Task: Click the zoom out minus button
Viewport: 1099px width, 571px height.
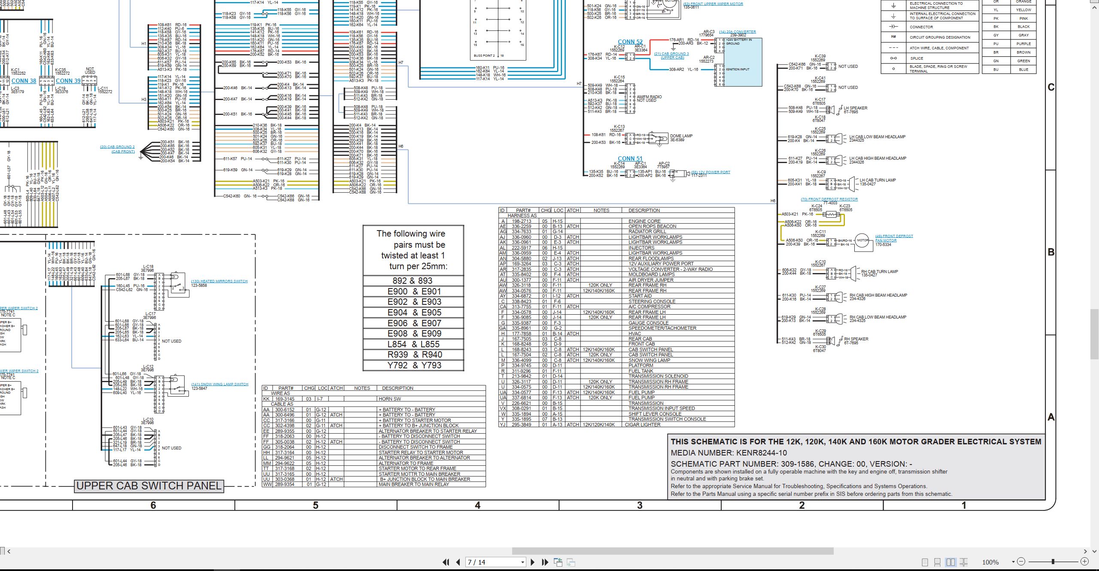Action: click(1021, 562)
